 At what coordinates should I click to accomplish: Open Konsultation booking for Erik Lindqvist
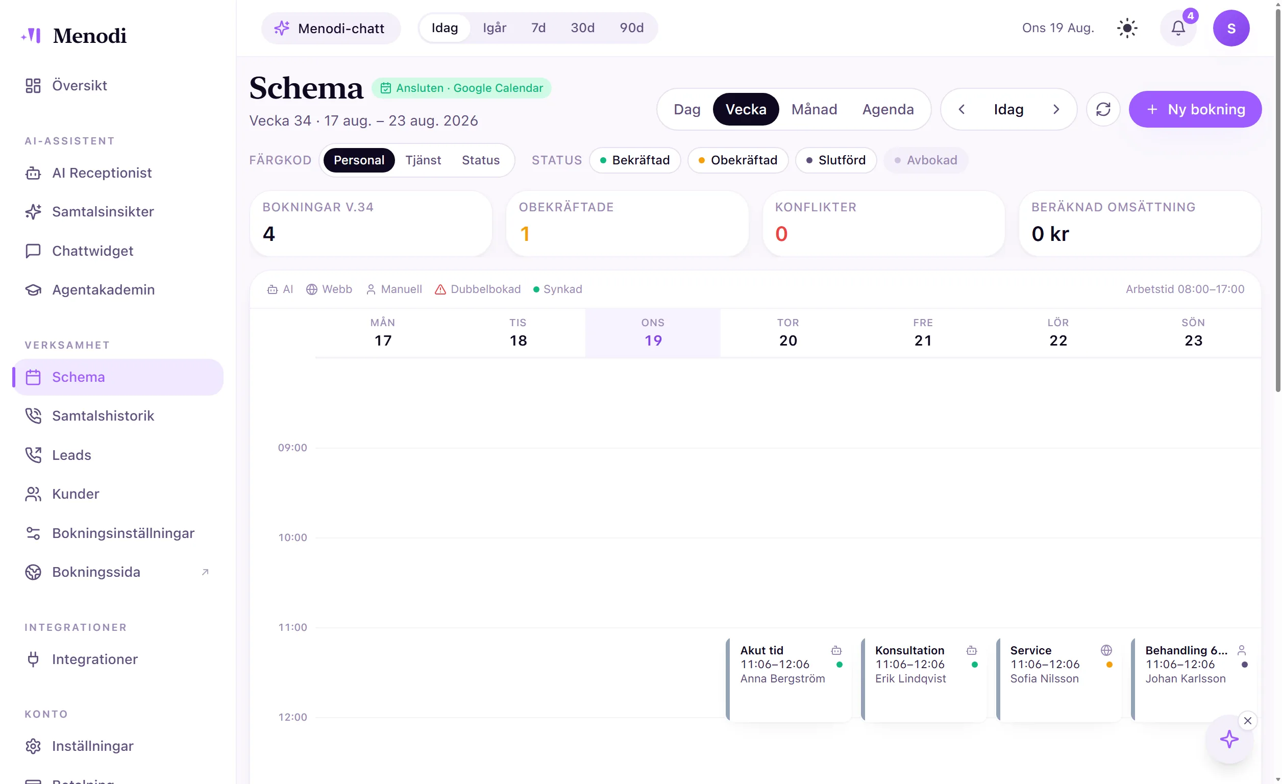924,680
